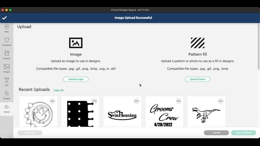Viewport: 260px width, 146px height.
Task: Click the 'Upload' page heading
Action: pyautogui.click(x=24, y=27)
